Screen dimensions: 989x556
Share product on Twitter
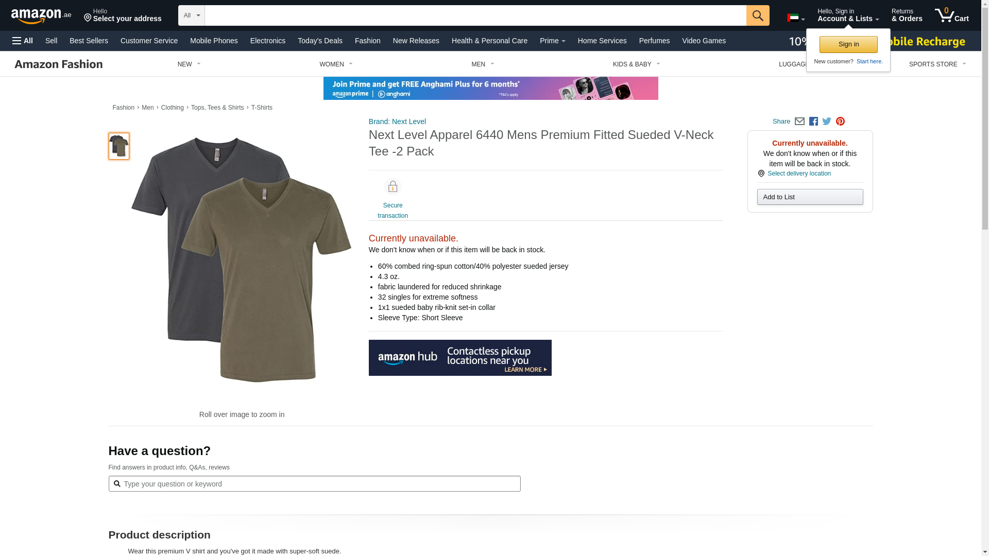tap(827, 121)
